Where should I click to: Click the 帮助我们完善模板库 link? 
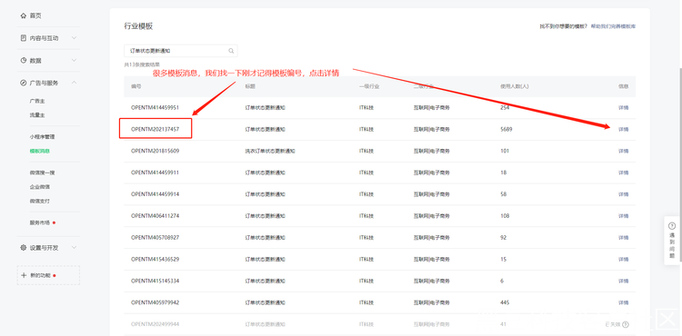pyautogui.click(x=613, y=26)
